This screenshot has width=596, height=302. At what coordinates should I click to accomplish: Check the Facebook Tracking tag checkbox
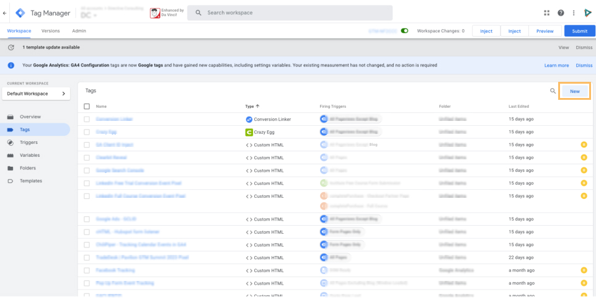click(x=87, y=270)
